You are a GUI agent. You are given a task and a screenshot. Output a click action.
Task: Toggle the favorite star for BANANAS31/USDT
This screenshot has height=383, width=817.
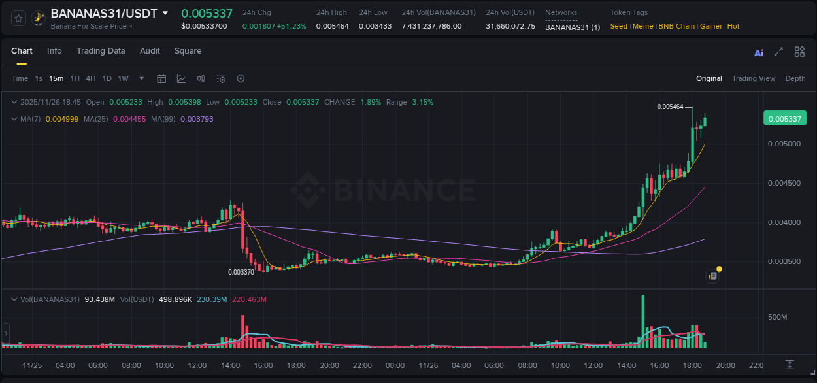(17, 18)
